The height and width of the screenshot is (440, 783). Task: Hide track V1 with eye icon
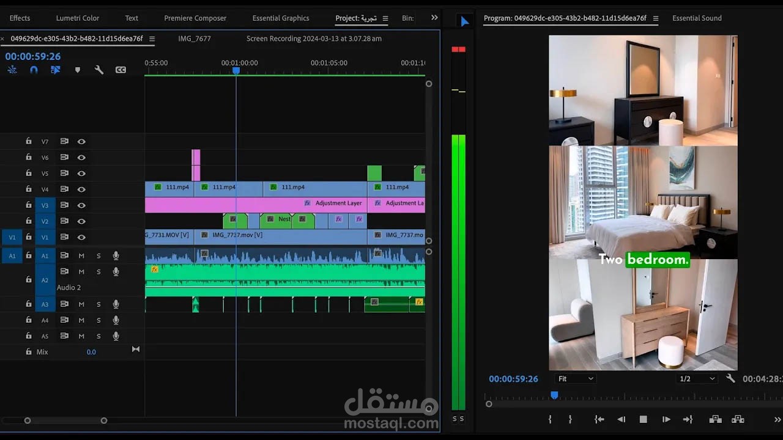(x=81, y=237)
